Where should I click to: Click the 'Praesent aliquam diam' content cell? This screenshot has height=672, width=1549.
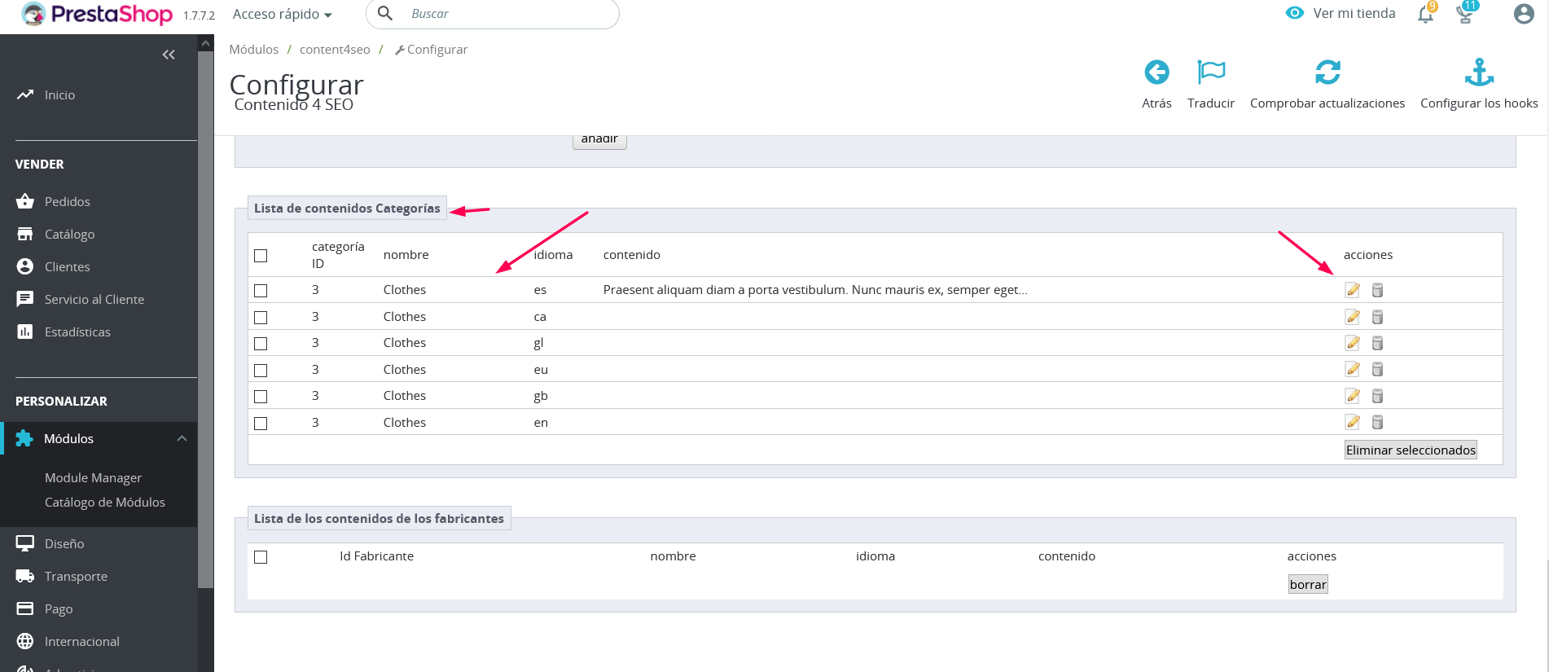[x=815, y=289]
